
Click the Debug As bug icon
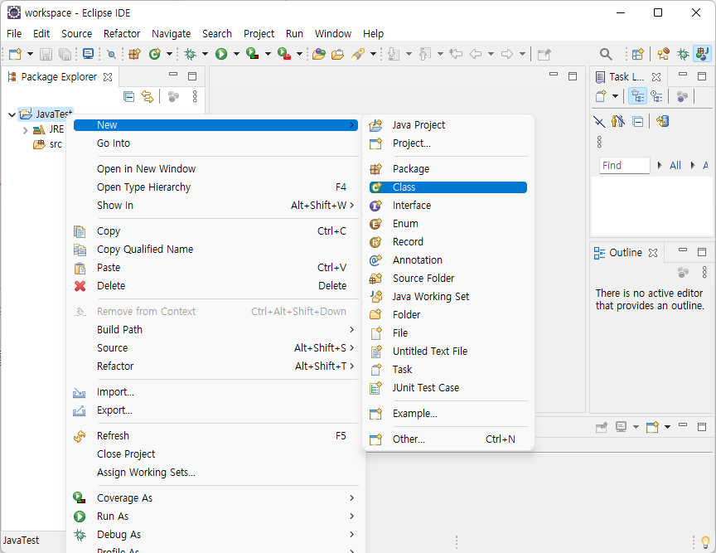80,535
